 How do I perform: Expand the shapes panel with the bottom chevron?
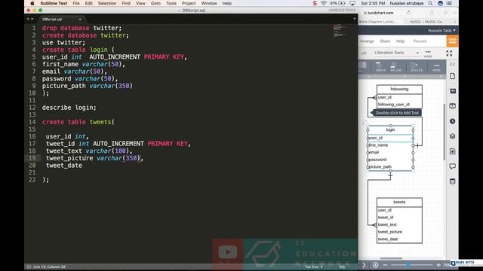tap(364, 265)
